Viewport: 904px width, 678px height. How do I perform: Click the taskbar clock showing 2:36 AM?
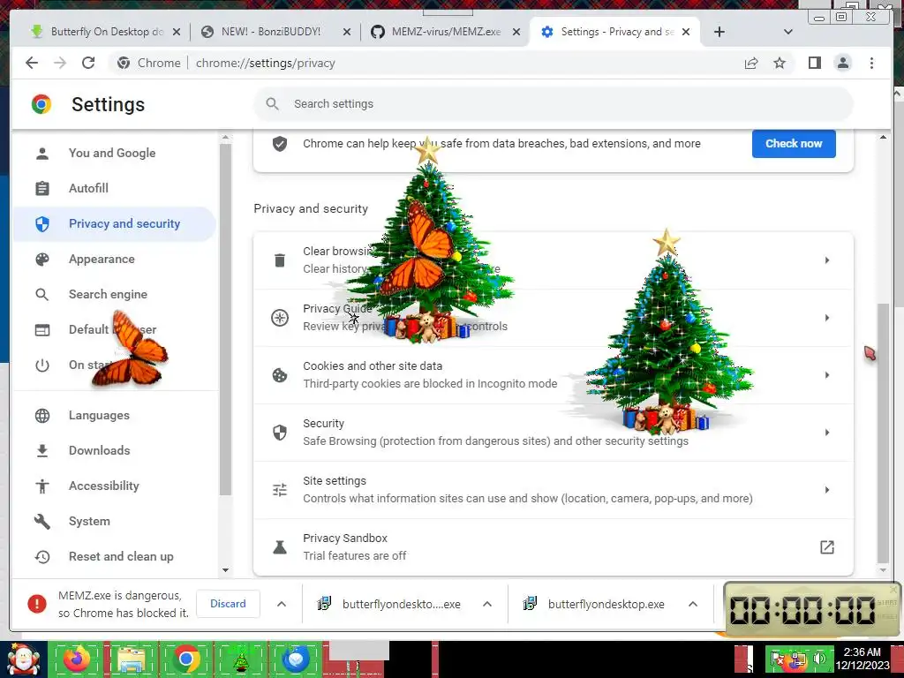pyautogui.click(x=863, y=659)
